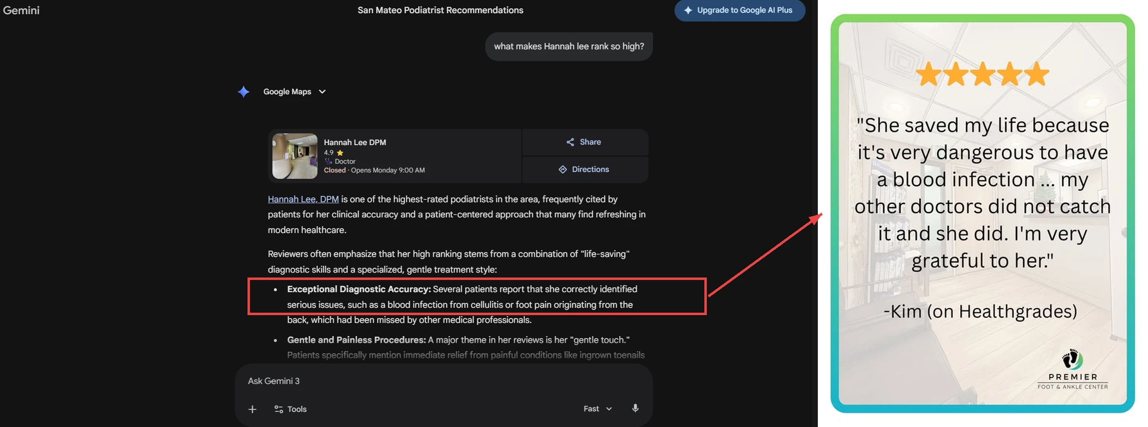Click the Gemini logo text
The image size is (1148, 427).
coord(21,10)
